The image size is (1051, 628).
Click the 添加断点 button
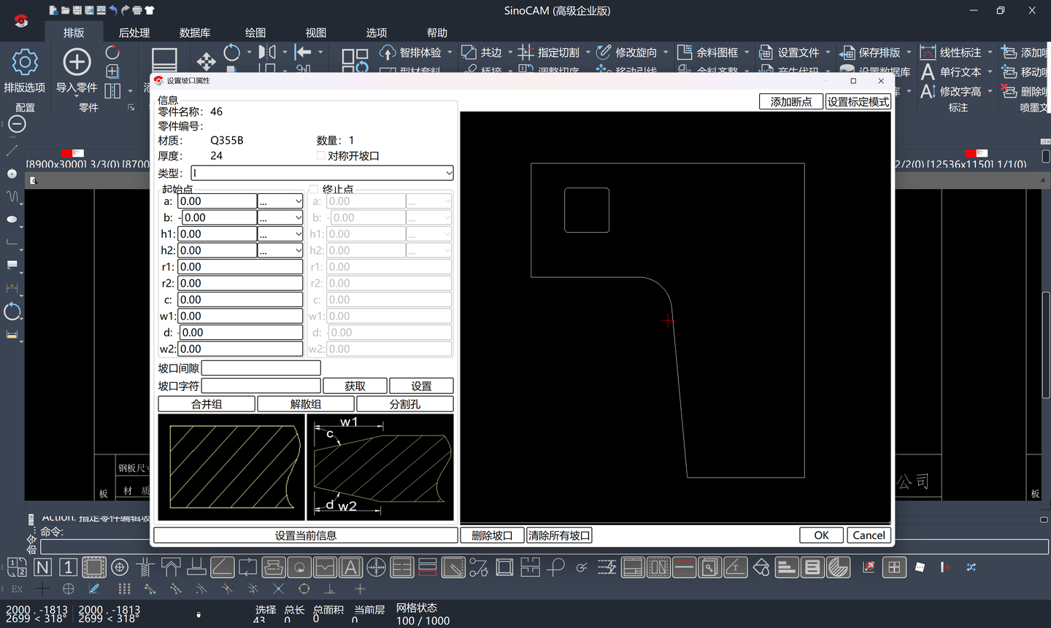pyautogui.click(x=791, y=102)
